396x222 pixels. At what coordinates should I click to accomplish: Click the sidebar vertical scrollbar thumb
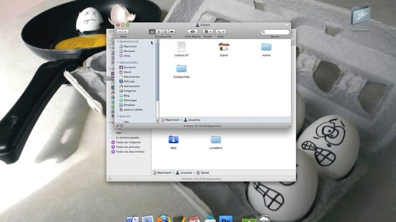point(157,72)
